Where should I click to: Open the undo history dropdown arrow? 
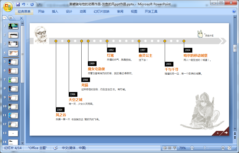(28, 4)
